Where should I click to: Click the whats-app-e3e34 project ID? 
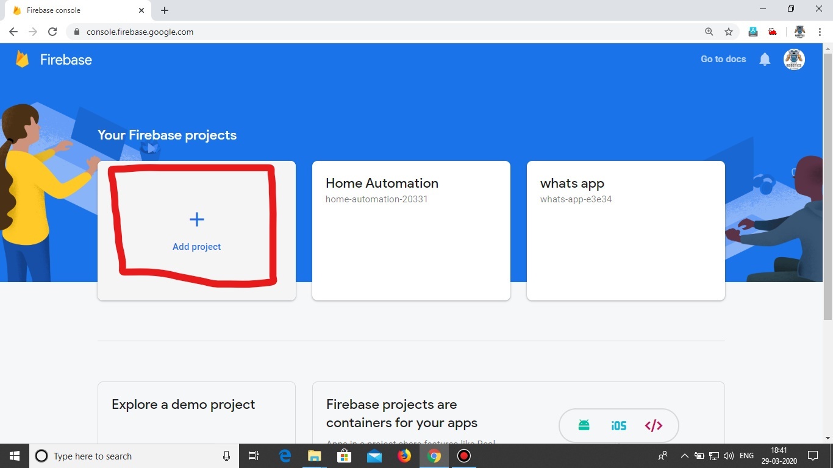point(576,199)
